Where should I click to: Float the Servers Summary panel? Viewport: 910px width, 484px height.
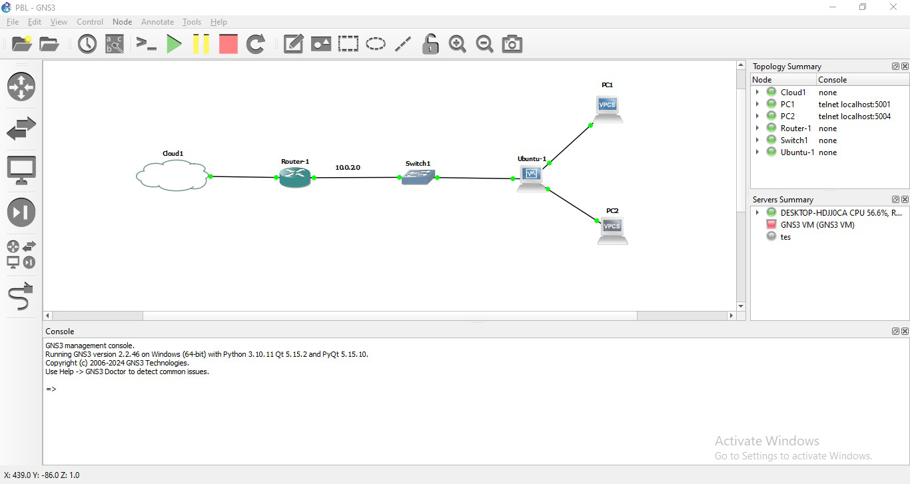896,200
